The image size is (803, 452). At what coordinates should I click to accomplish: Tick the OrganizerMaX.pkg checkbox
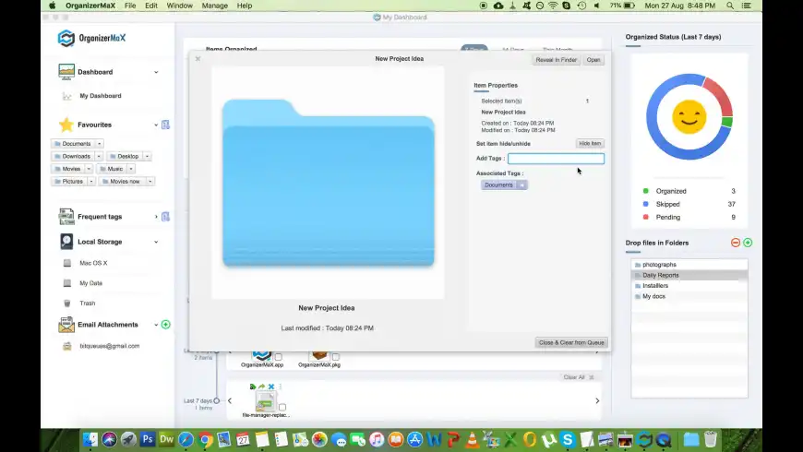[x=335, y=357]
